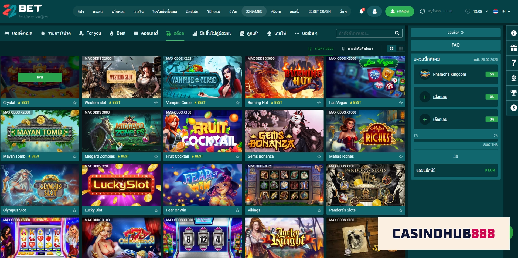The height and width of the screenshot is (258, 518).
Task: Refresh the main account balance icon
Action: tap(422, 11)
